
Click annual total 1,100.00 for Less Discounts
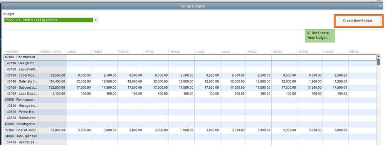(52, 94)
